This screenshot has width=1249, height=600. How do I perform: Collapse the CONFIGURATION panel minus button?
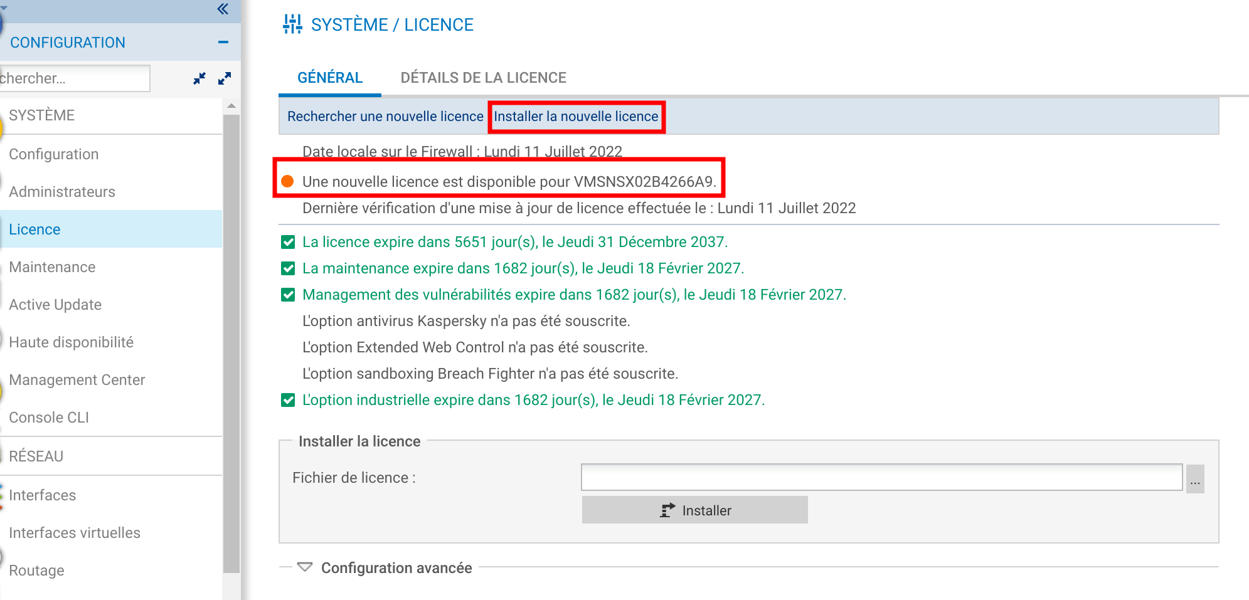[x=223, y=42]
